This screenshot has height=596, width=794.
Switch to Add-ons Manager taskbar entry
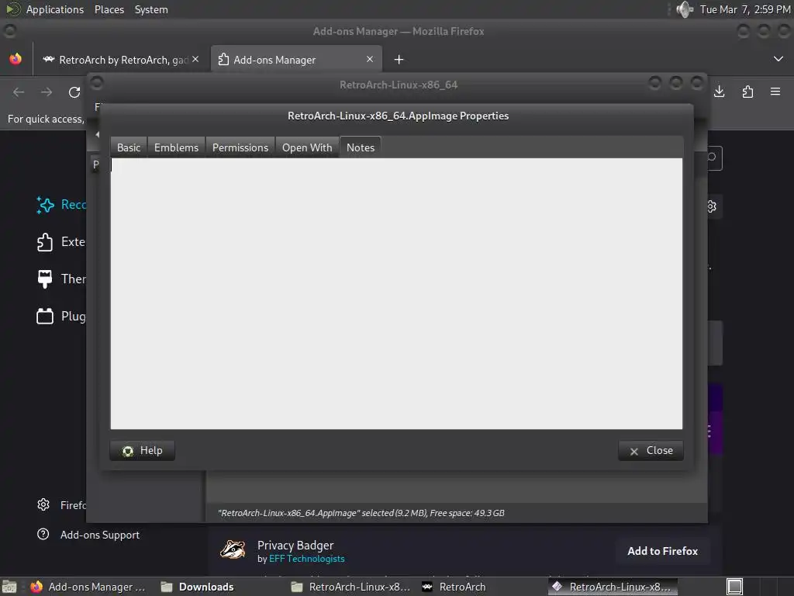[x=88, y=587]
